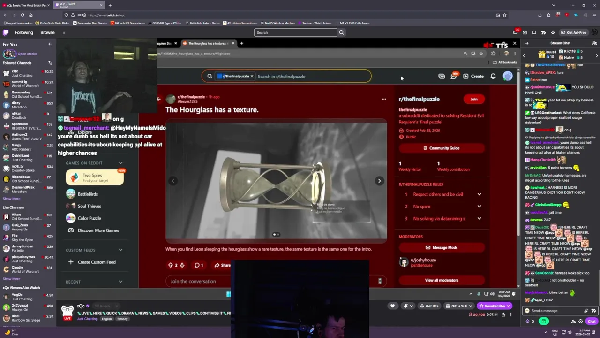This screenshot has width=600, height=338.
Task: Open the chat moderator sword icon
Action: click(x=573, y=322)
